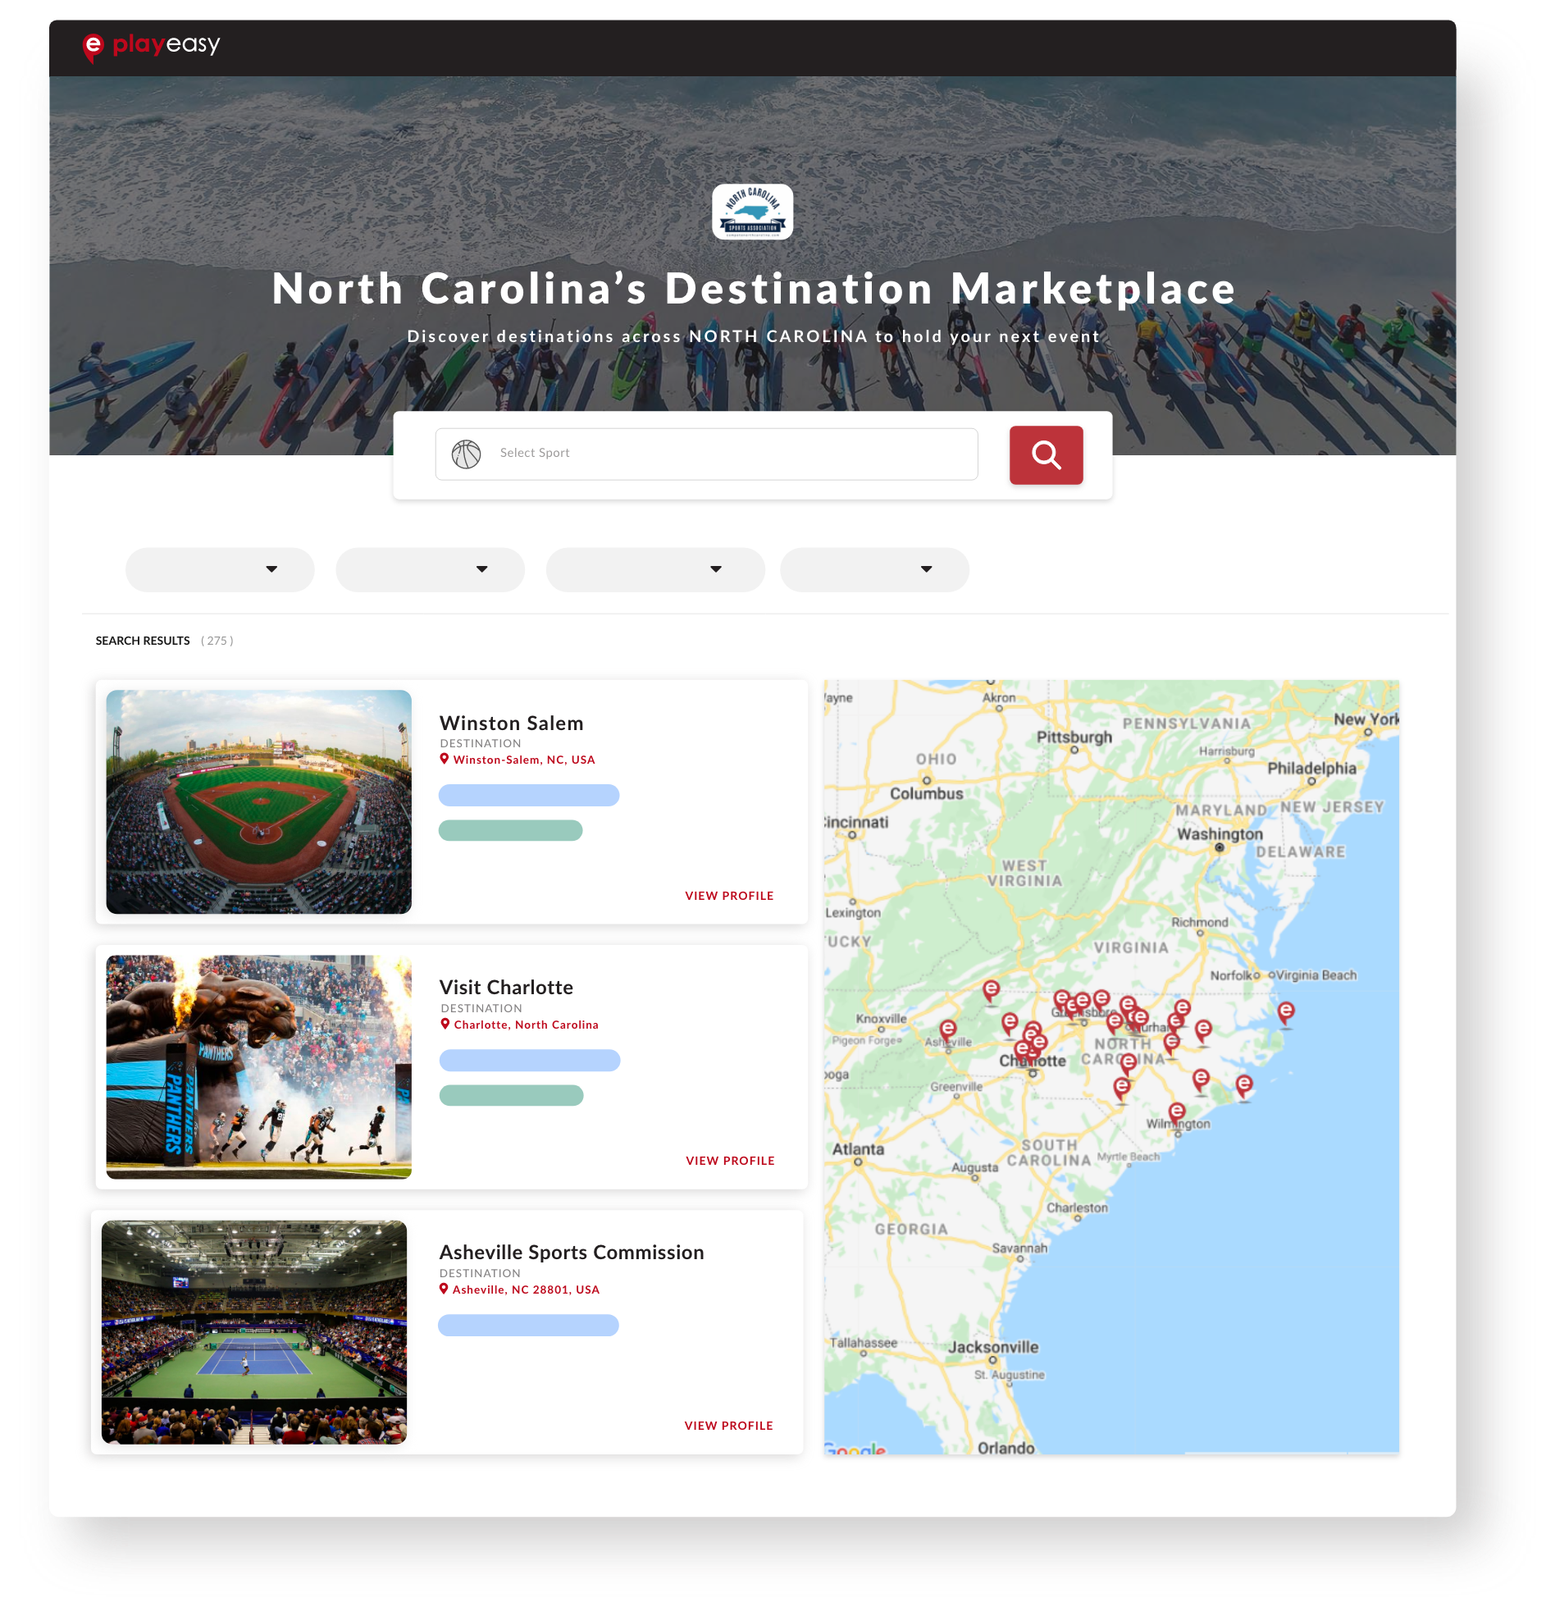
Task: Open the second blank filter dropdown
Action: tap(431, 570)
